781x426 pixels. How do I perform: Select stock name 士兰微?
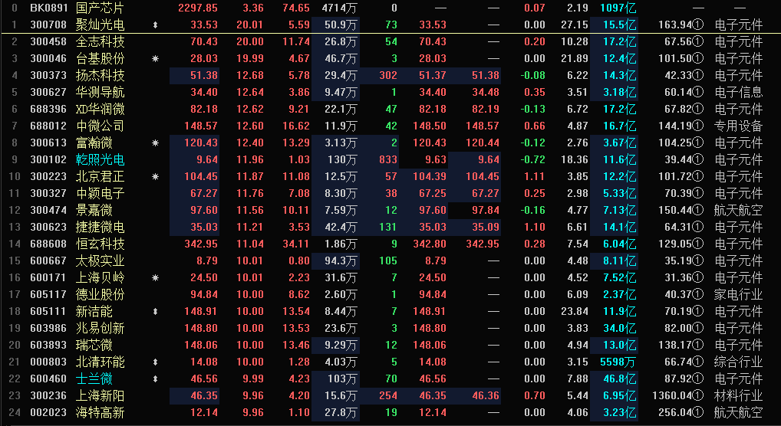click(94, 378)
